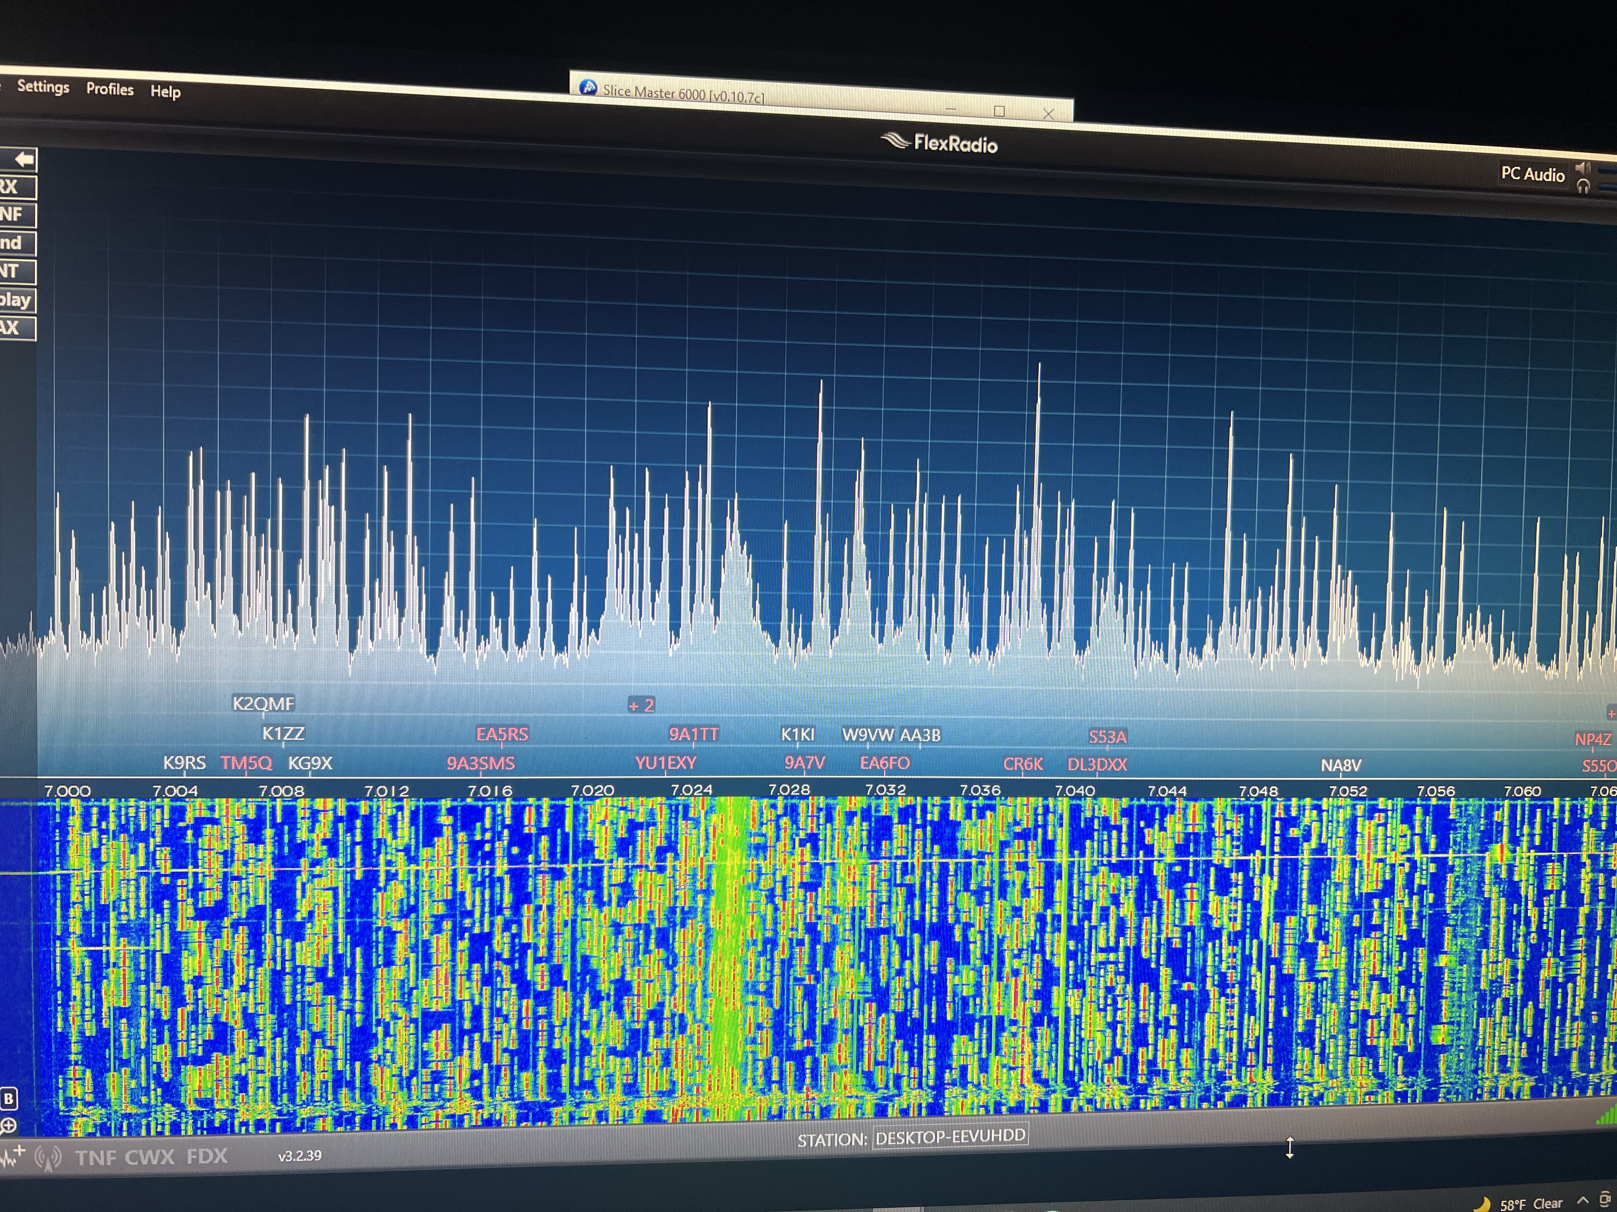Open the Display settings panel button
1617x1212 pixels.
[18, 299]
